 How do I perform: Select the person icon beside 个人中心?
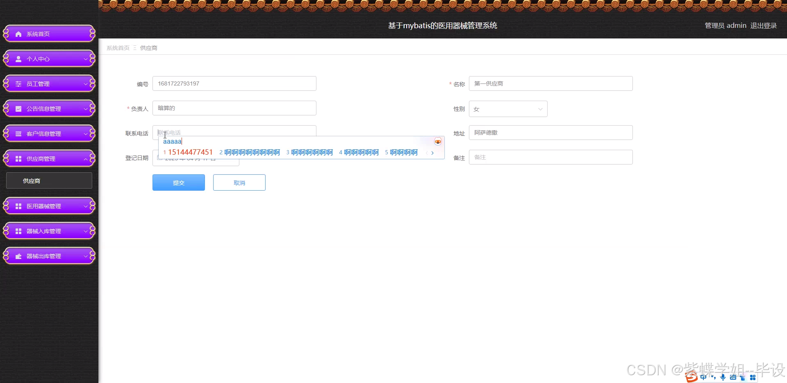coord(18,59)
